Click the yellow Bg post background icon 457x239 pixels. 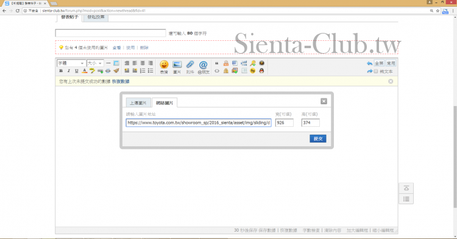pyautogui.click(x=253, y=71)
